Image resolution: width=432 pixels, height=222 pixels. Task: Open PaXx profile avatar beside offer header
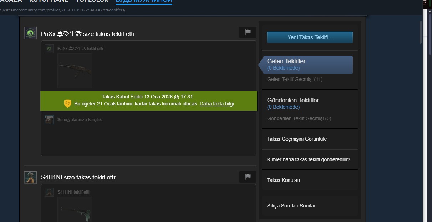point(30,33)
